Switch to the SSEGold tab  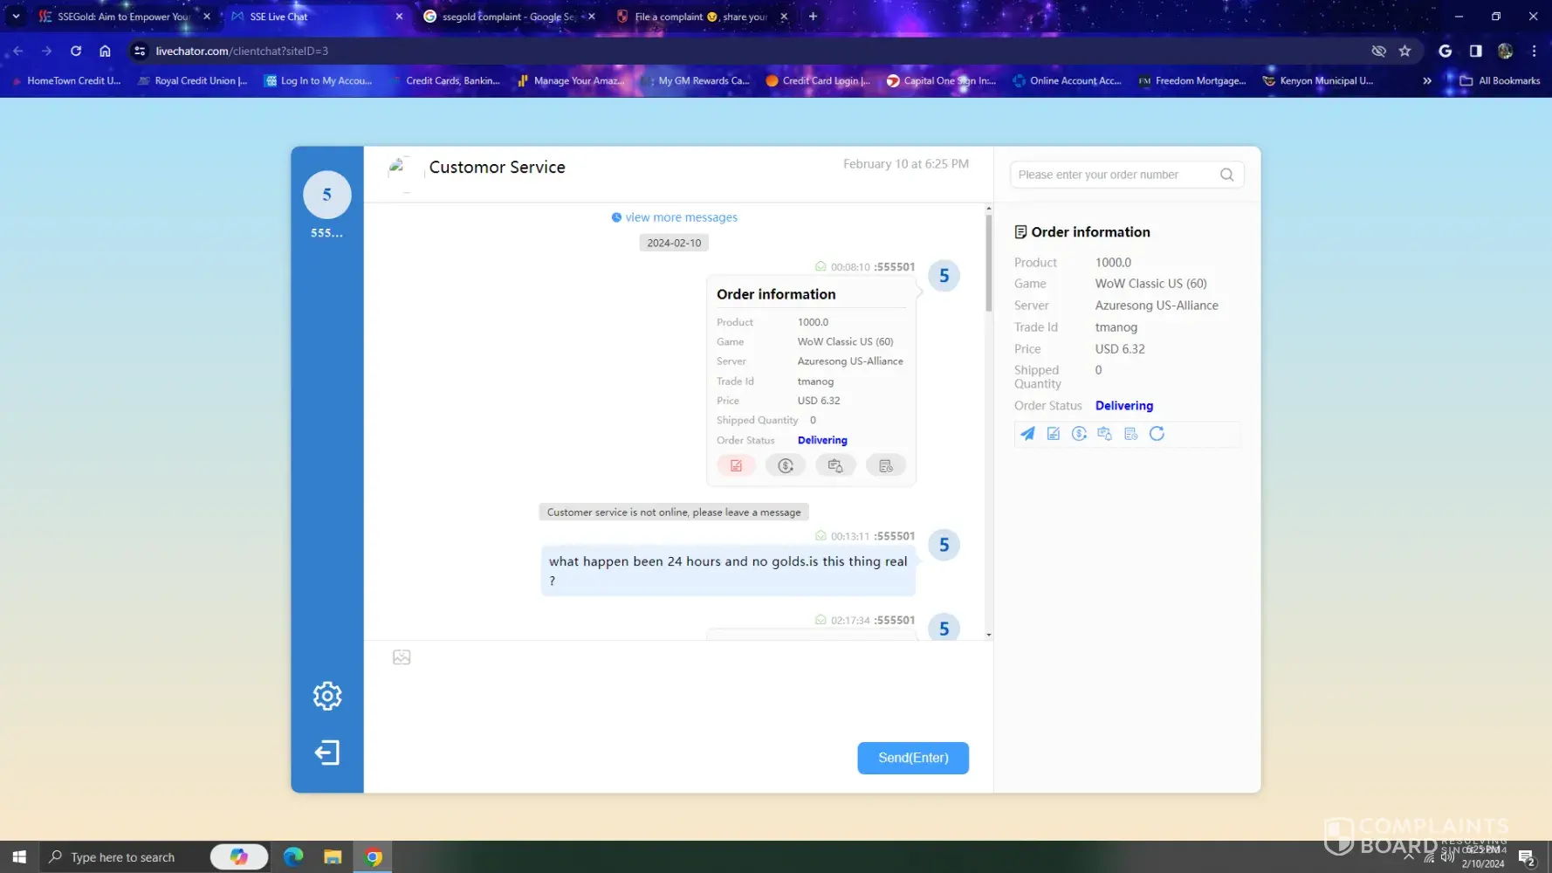pos(122,17)
